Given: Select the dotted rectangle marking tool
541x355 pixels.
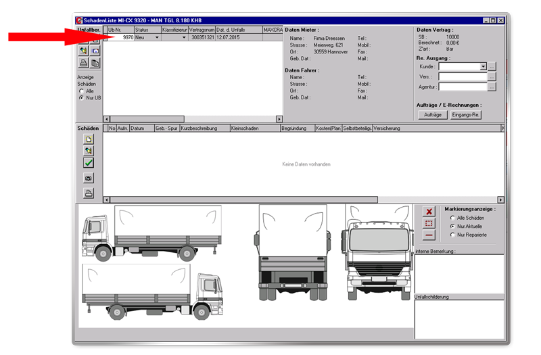Looking at the screenshot, I should tap(429, 223).
